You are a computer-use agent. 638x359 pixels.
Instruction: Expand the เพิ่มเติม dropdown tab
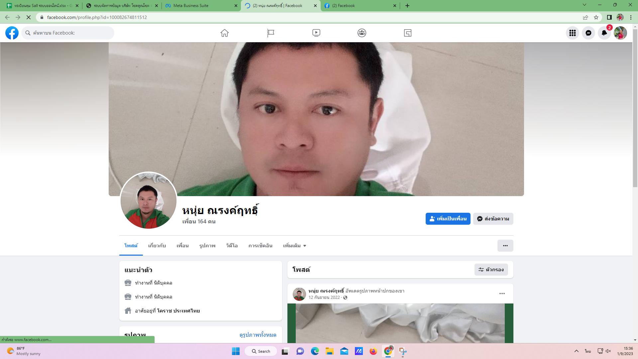(x=294, y=246)
